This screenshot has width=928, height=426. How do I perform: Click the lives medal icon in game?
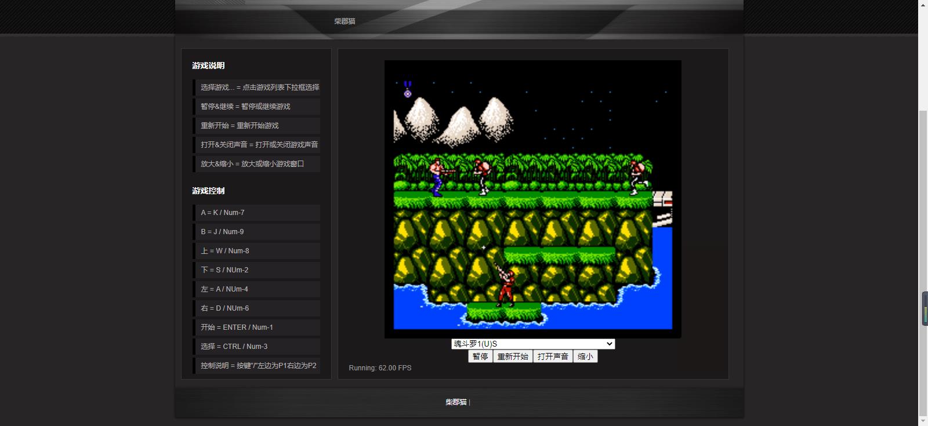coord(408,89)
